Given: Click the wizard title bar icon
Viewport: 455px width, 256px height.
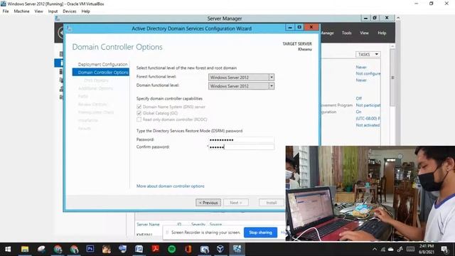Looking at the screenshot, I should click(69, 28).
